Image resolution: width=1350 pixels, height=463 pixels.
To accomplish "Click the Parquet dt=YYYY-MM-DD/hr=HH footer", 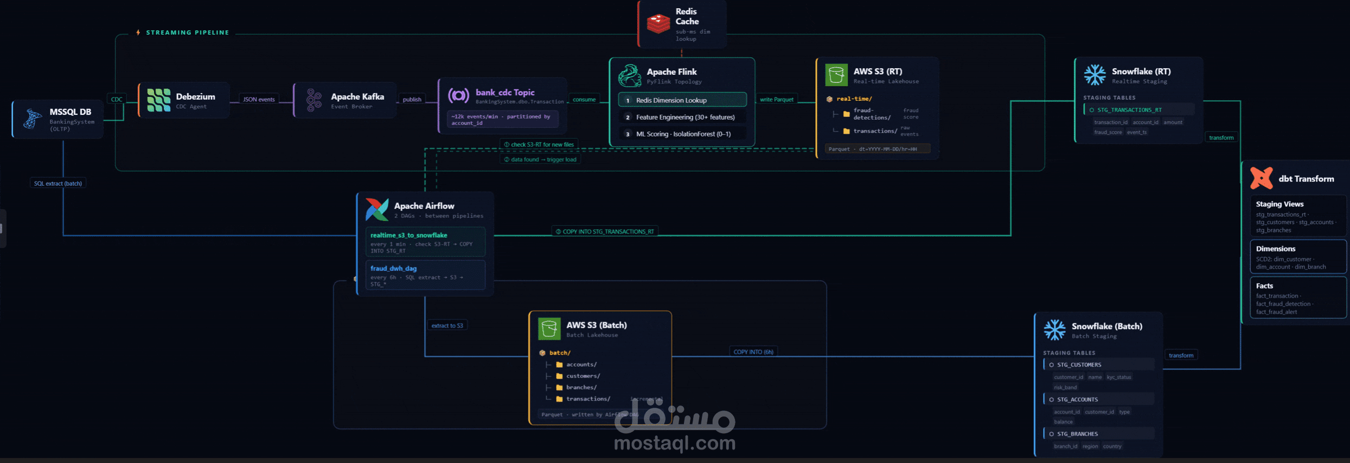I will pos(877,149).
